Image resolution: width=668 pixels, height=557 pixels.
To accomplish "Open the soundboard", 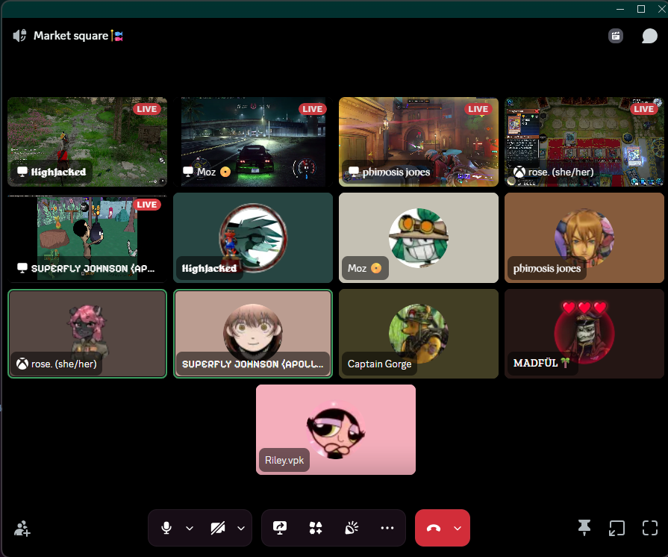I will point(352,528).
